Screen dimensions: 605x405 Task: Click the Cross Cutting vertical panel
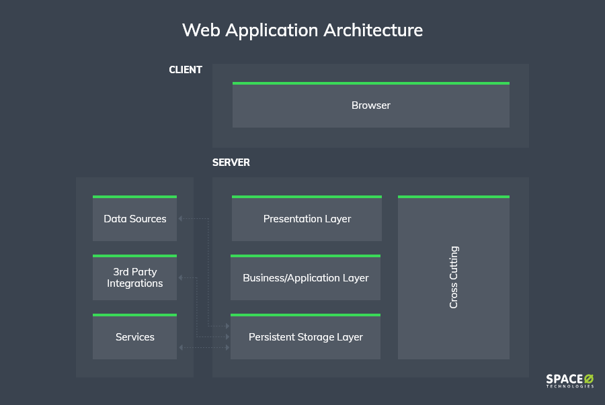454,277
